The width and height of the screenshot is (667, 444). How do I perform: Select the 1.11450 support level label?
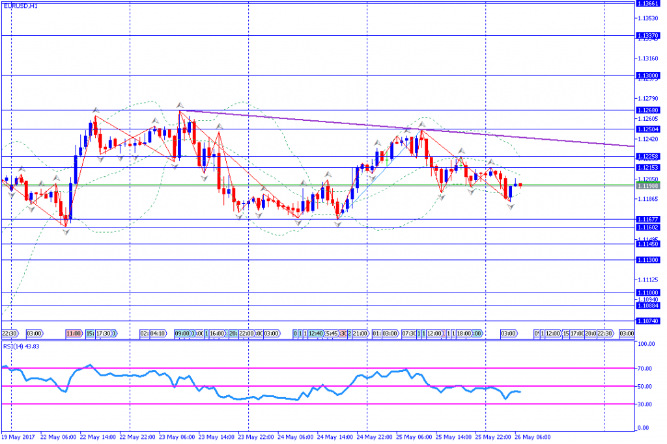pos(649,244)
